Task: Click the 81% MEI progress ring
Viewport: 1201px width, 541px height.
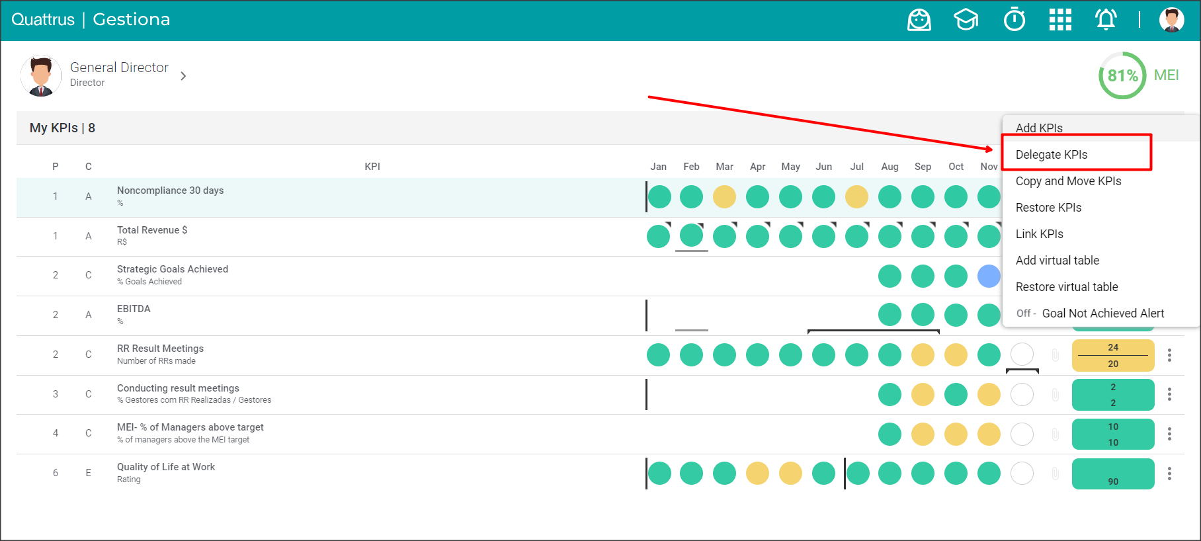Action: pos(1122,75)
